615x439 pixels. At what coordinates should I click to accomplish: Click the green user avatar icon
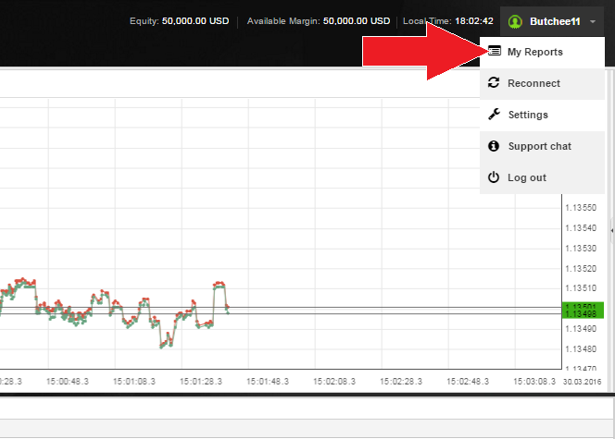click(515, 21)
